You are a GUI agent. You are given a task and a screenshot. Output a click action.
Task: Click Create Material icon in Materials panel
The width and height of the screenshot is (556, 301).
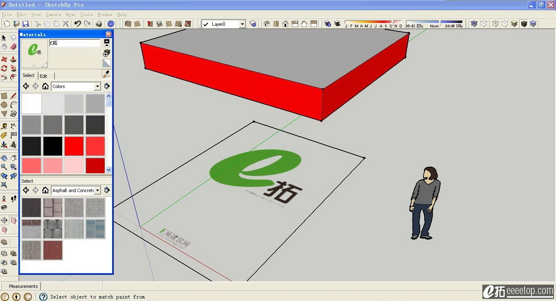tap(106, 52)
